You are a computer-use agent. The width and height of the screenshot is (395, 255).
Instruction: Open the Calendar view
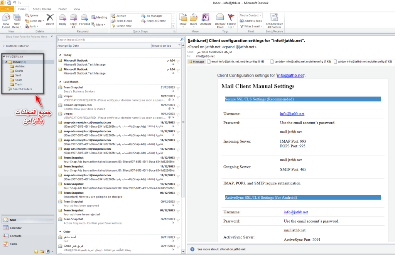(x=15, y=228)
